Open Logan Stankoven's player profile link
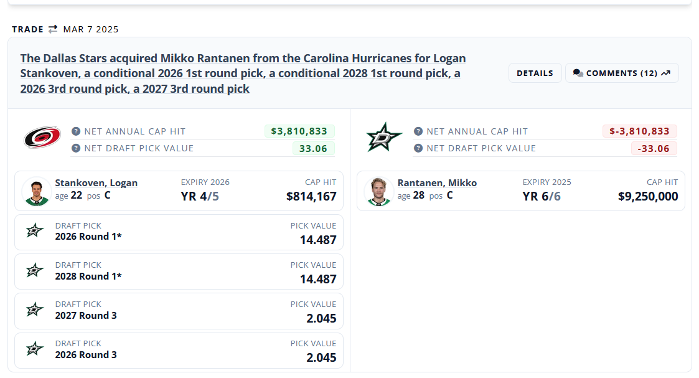The width and height of the screenshot is (699, 378). pos(96,183)
